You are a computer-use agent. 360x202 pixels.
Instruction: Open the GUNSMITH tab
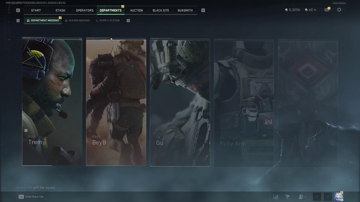185,10
